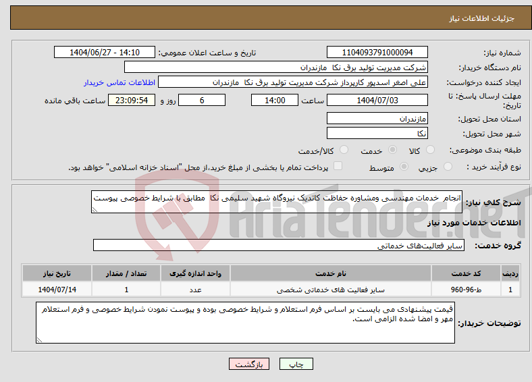Click the buyer notes text area
The height and width of the screenshot is (382, 532).
tap(245, 323)
